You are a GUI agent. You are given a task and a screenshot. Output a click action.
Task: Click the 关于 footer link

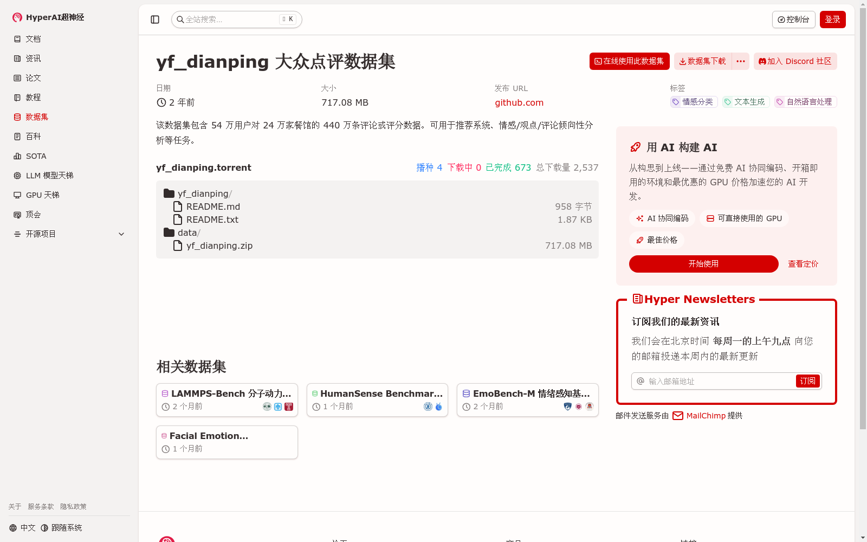click(15, 507)
